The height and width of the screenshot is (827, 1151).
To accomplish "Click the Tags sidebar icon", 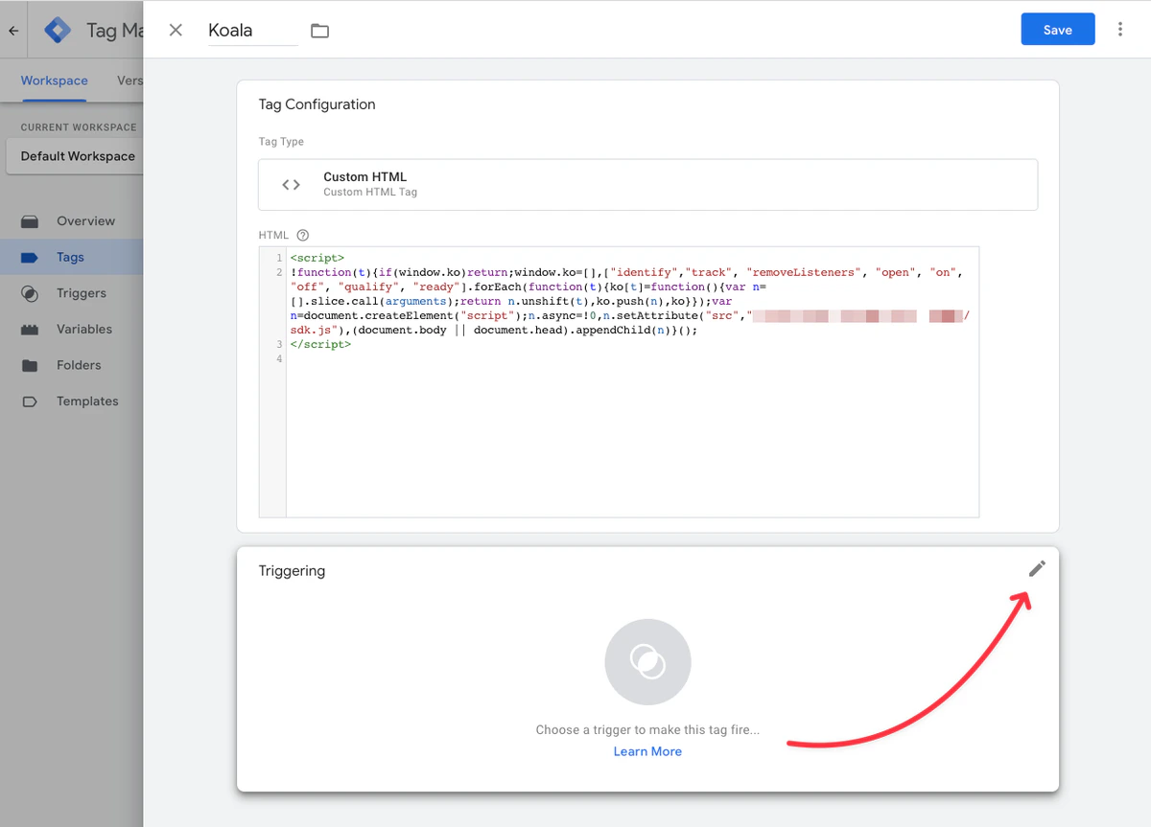I will coord(30,257).
